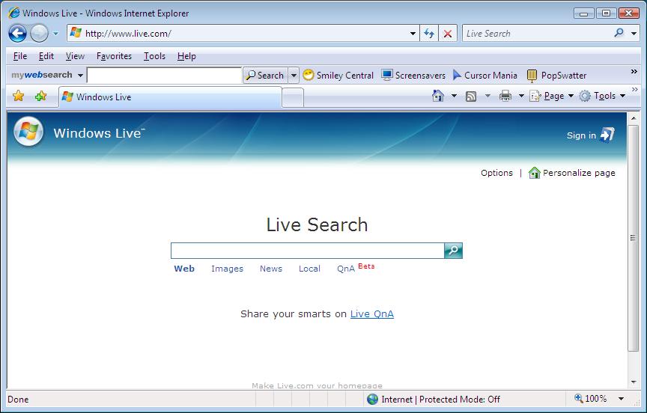
Task: Expand mywebsearch toolbar overflow chevron
Action: click(x=634, y=72)
